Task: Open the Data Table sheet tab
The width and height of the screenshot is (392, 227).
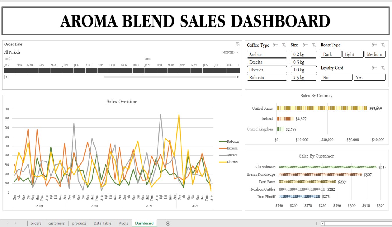Action: pos(102,223)
